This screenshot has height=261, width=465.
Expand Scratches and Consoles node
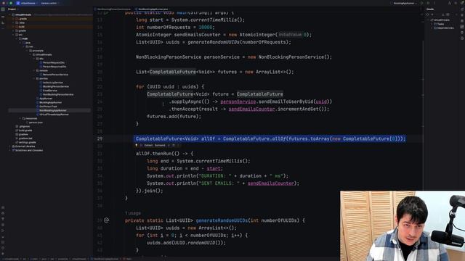[x=10, y=150]
